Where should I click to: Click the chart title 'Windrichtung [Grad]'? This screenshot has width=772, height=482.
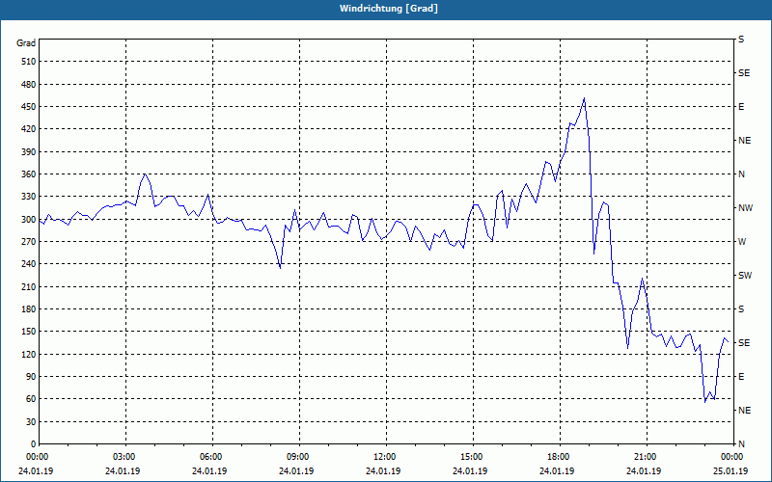[389, 9]
